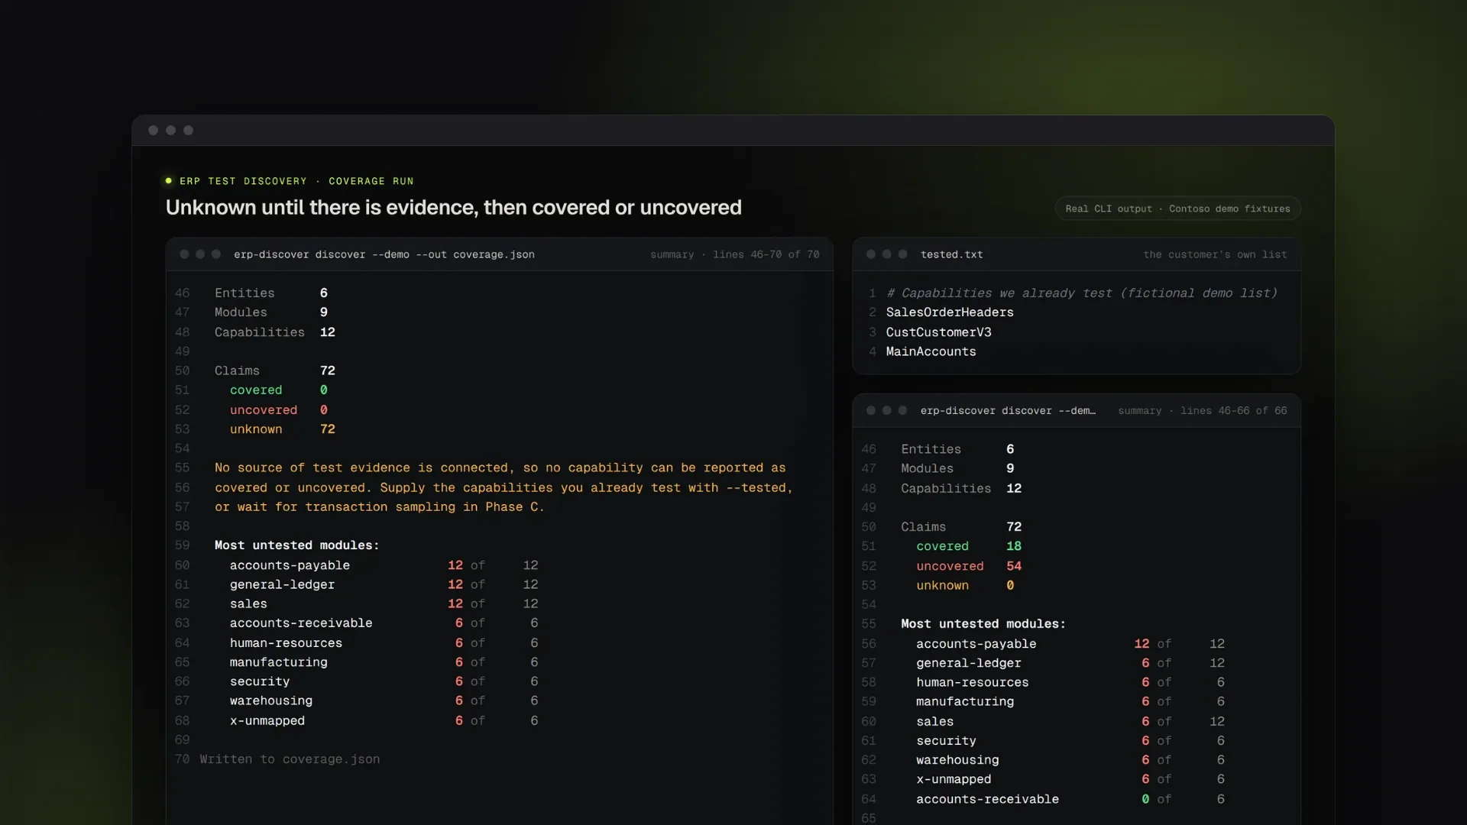Click 'general-ledger' row showing 6 of 12
The width and height of the screenshot is (1467, 825).
click(1070, 663)
